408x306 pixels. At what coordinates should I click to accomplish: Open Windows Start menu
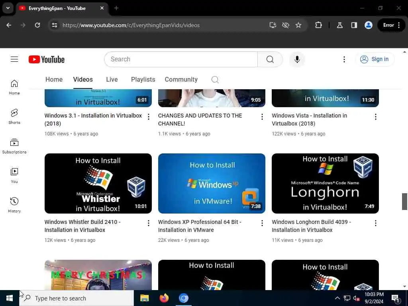[10, 298]
